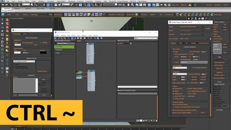Click the first red sphere icon in left toolbar

click(x=7, y=19)
